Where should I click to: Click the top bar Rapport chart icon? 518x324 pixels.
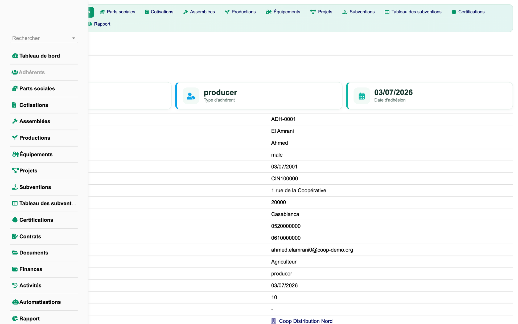90,24
